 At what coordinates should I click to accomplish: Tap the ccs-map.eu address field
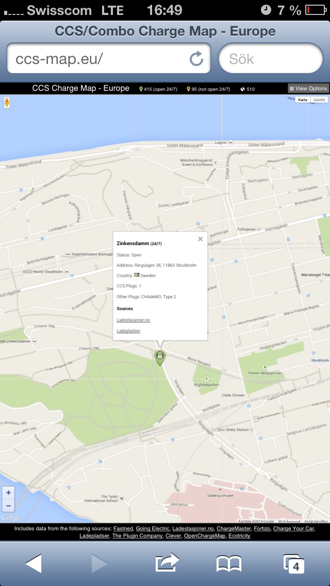[x=109, y=58]
